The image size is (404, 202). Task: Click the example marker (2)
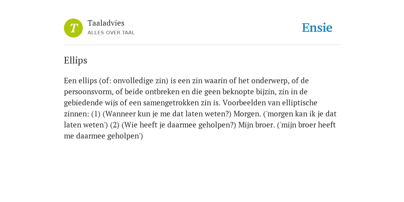click(x=115, y=125)
